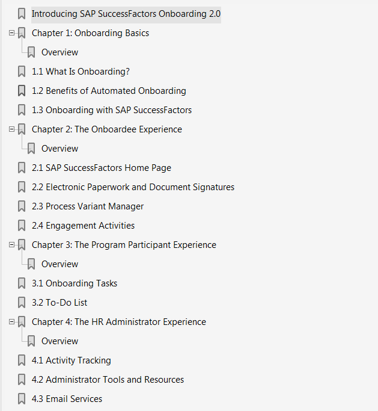Select Chapter 3: The Program Participant Experience title
The image size is (378, 411).
pyautogui.click(x=124, y=245)
